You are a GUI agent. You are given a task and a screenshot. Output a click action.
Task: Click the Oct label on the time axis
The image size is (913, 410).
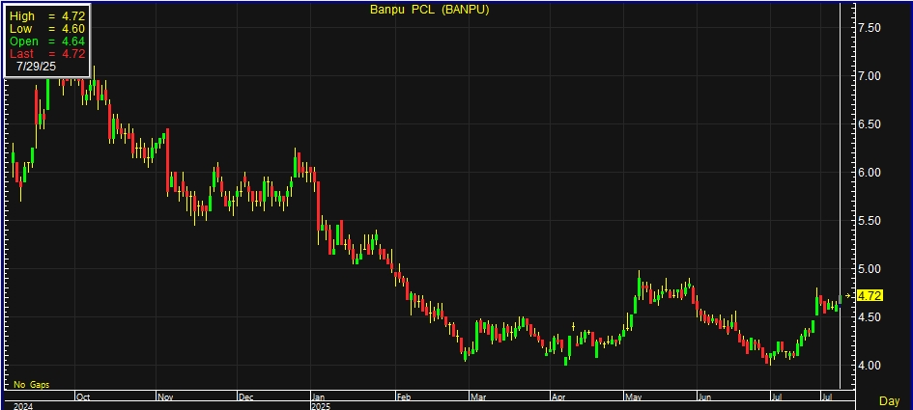tap(83, 397)
